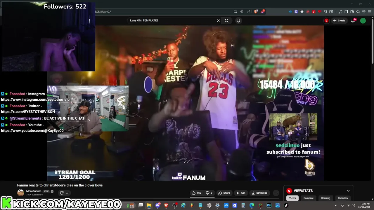Open Task View from the taskbar

tap(141, 205)
